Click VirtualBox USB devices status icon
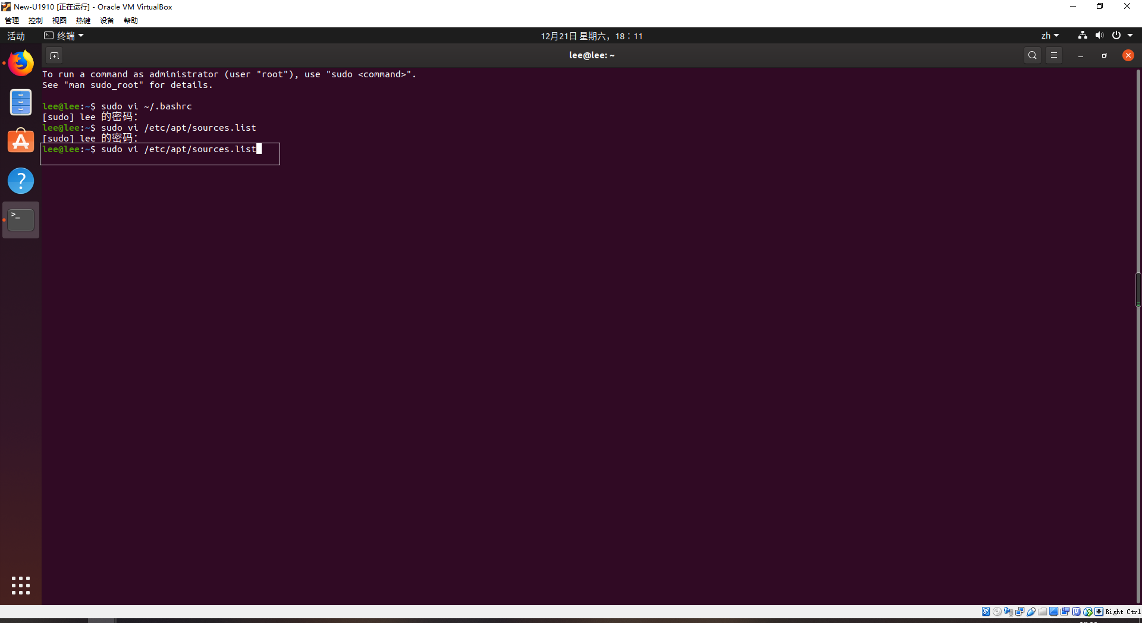Viewport: 1142px width, 623px height. click(x=1031, y=611)
